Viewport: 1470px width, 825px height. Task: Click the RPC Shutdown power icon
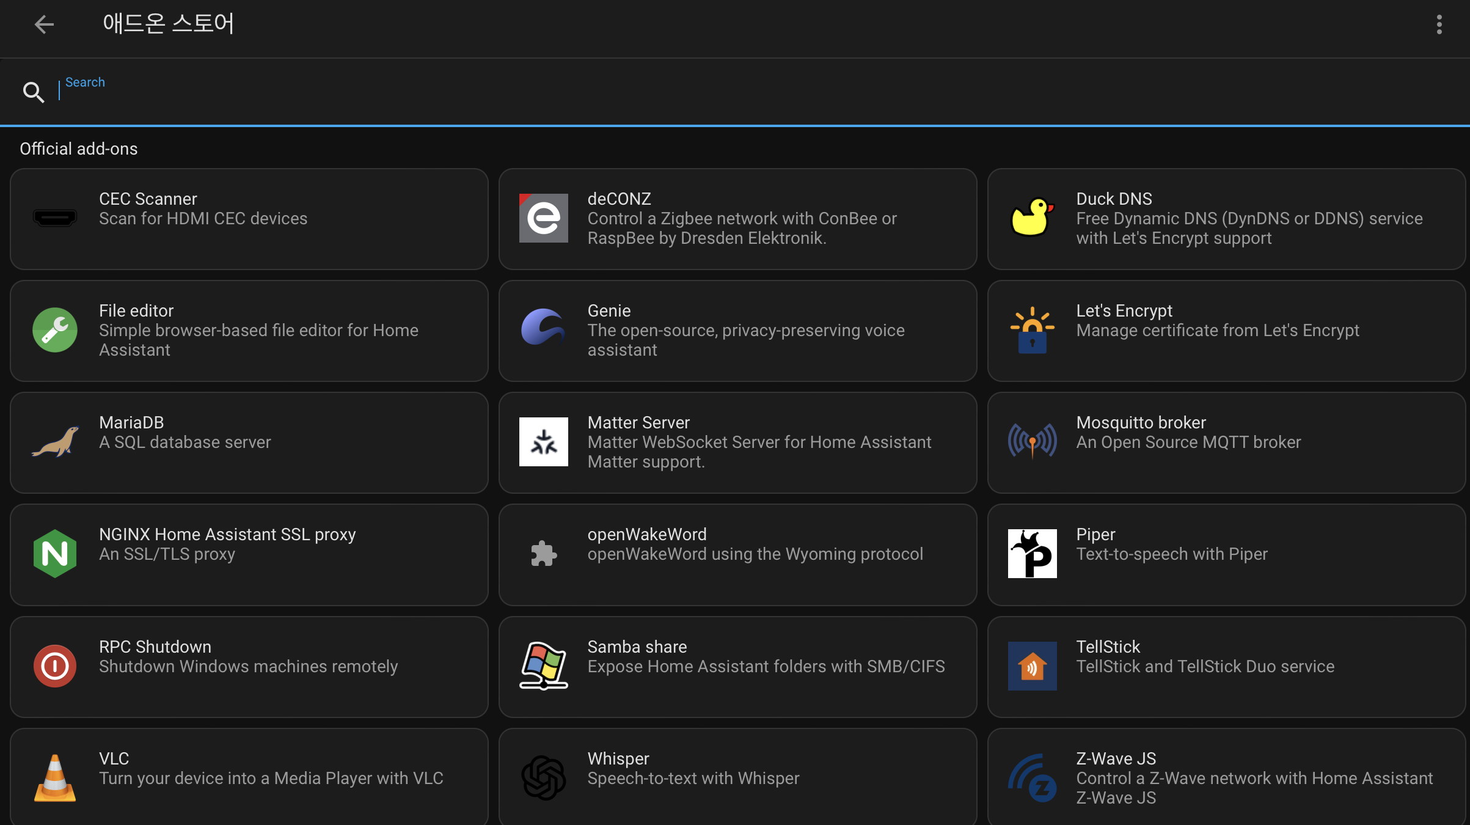coord(55,665)
